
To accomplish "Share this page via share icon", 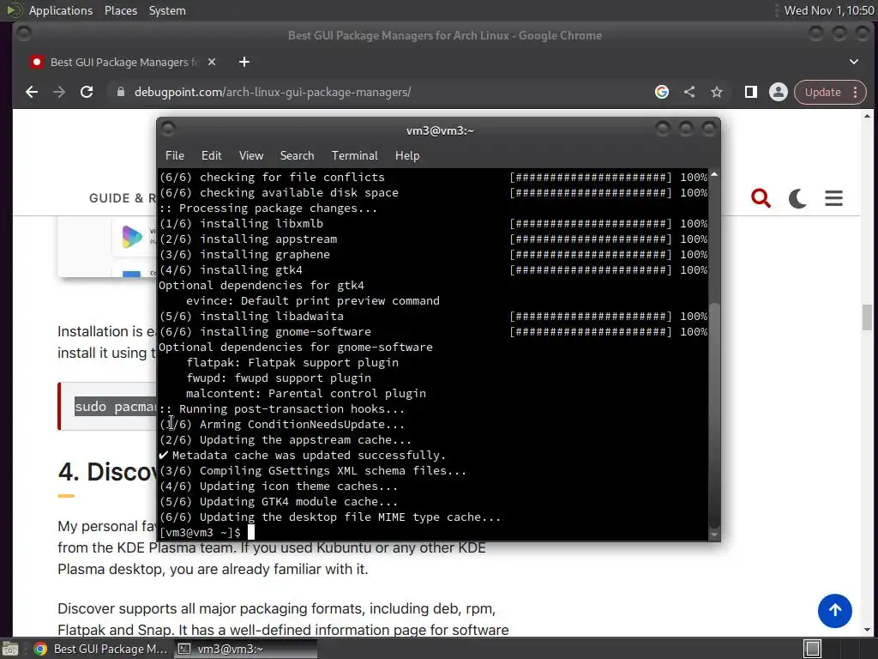I will pos(689,92).
